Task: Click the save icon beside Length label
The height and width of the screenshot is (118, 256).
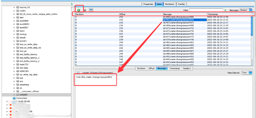Action: click(78, 73)
